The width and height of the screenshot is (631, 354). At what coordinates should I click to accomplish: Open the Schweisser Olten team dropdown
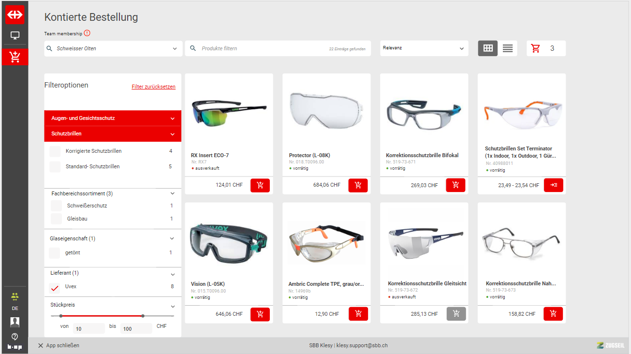113,48
